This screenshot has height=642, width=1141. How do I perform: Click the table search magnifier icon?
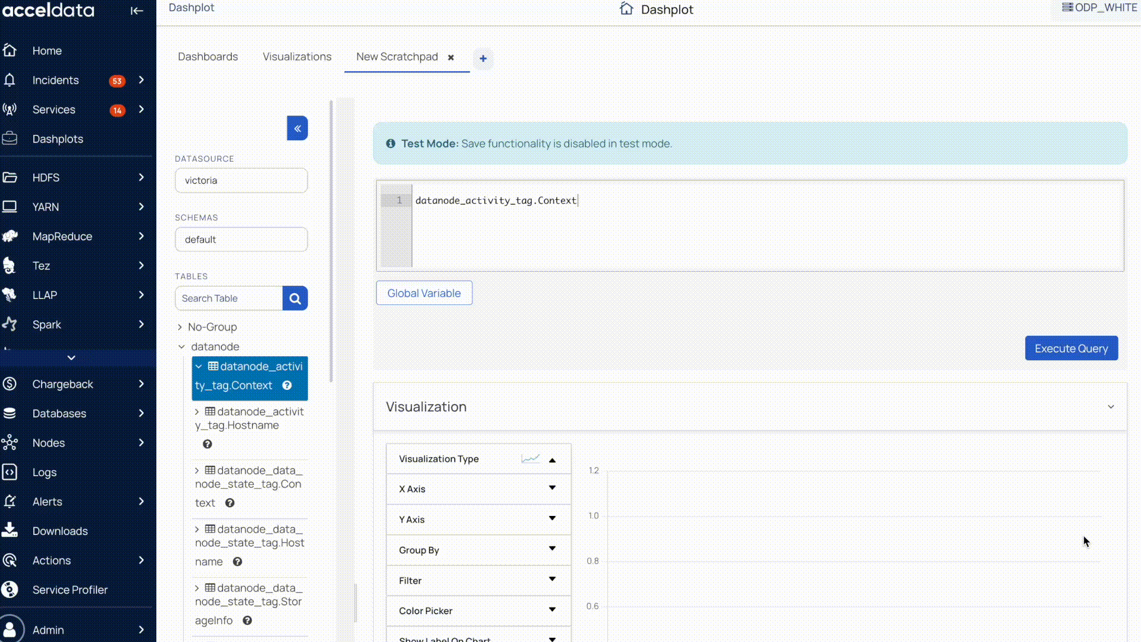point(295,298)
